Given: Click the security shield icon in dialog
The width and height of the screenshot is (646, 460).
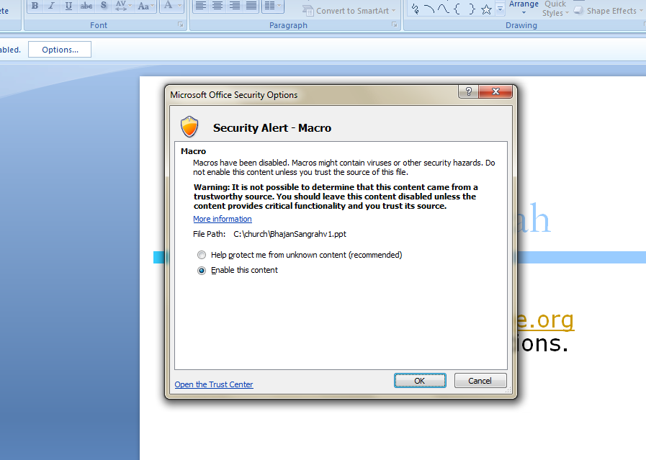Looking at the screenshot, I should pos(189,127).
